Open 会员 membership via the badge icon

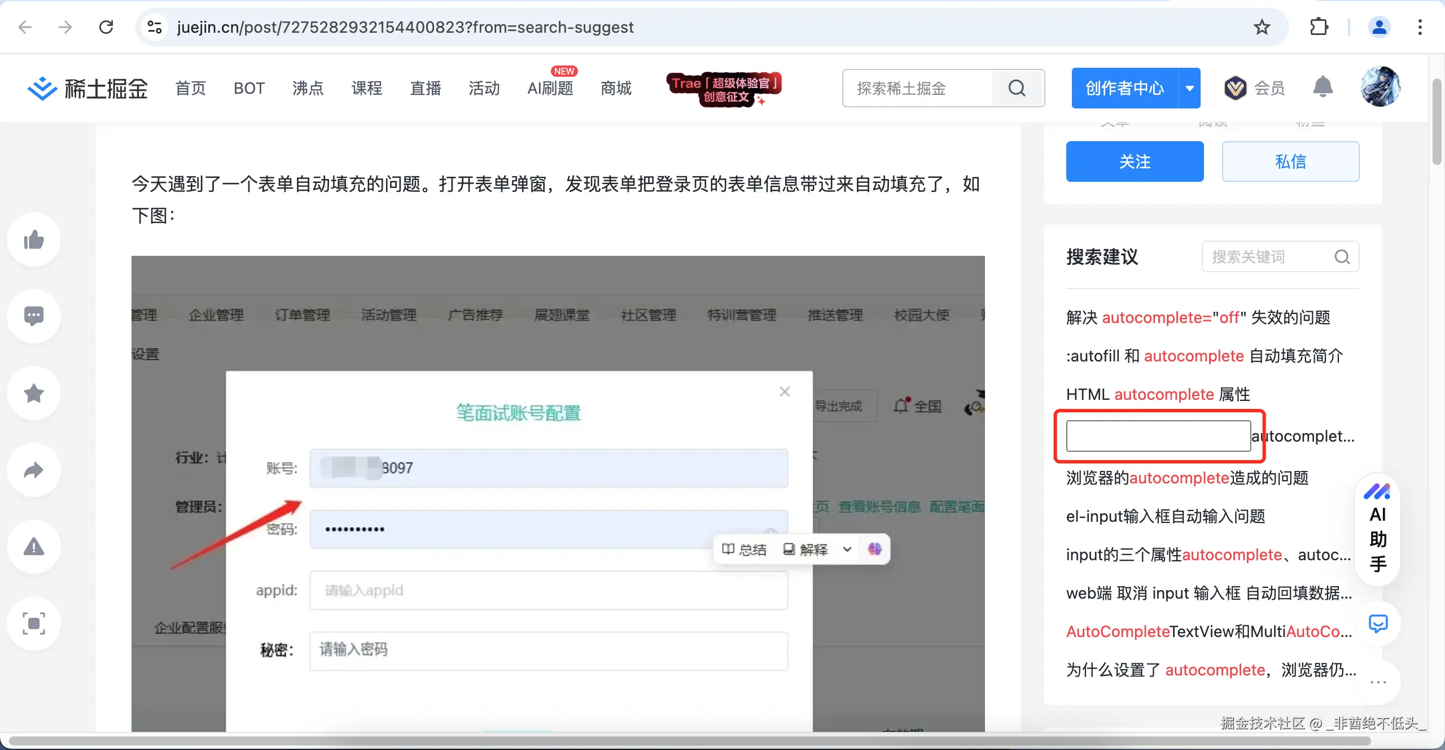click(x=1235, y=88)
